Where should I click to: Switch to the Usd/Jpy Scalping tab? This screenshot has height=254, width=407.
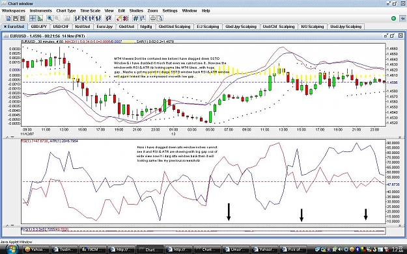[x=346, y=27]
